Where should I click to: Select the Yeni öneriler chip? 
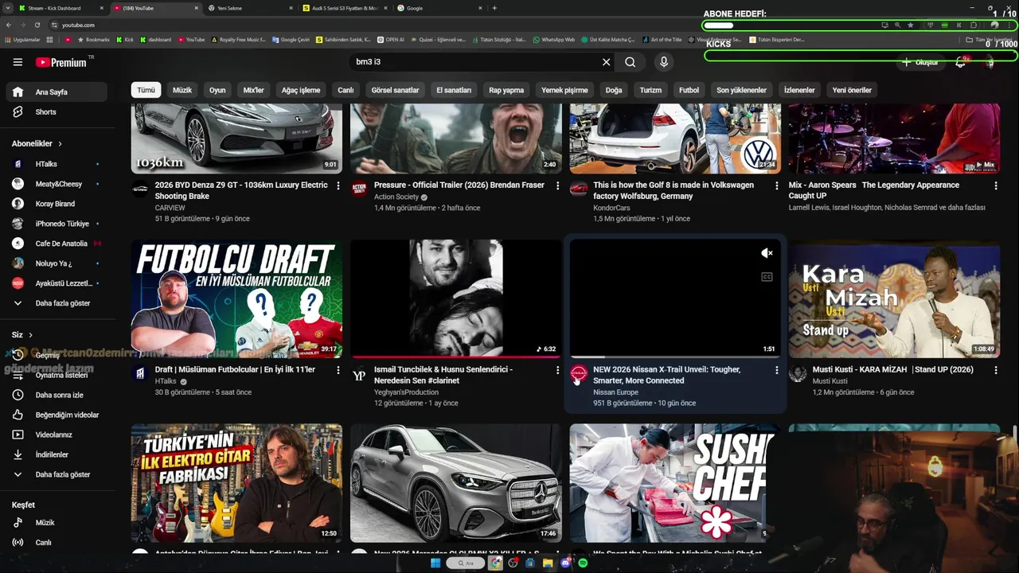click(x=852, y=90)
